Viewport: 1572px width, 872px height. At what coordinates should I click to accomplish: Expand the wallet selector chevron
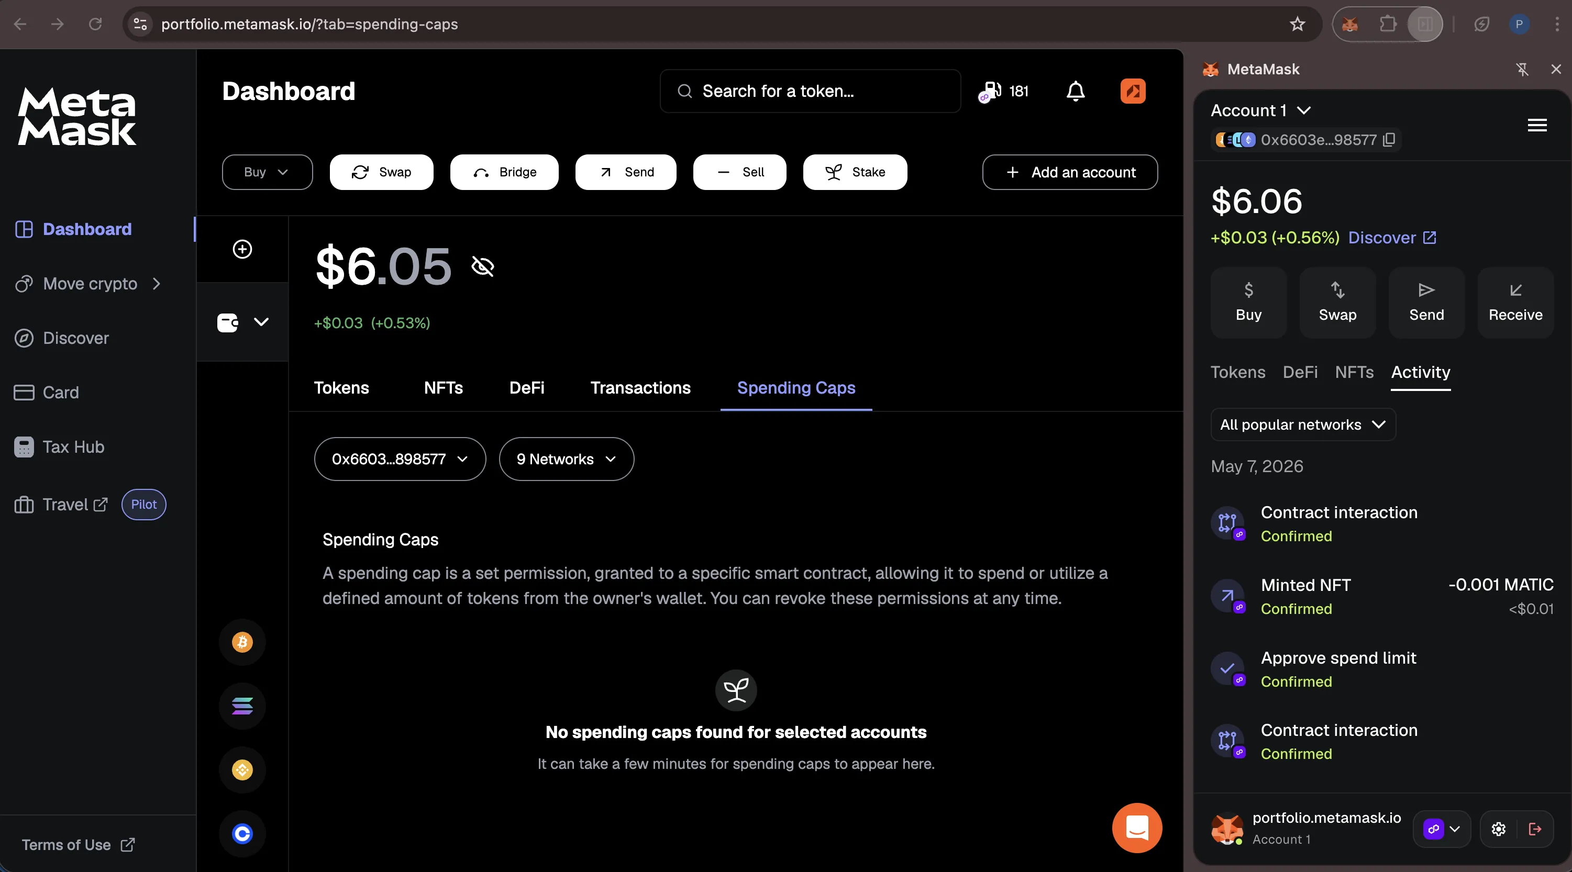pos(261,322)
